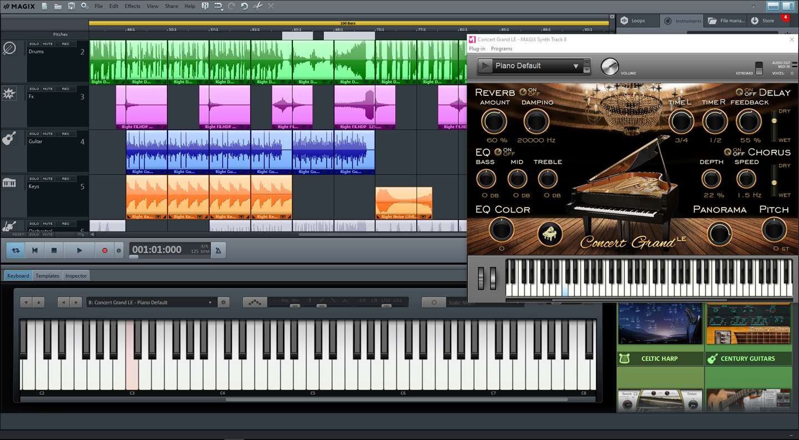799x440 pixels.
Task: Click the synth Volume knob
Action: [609, 67]
